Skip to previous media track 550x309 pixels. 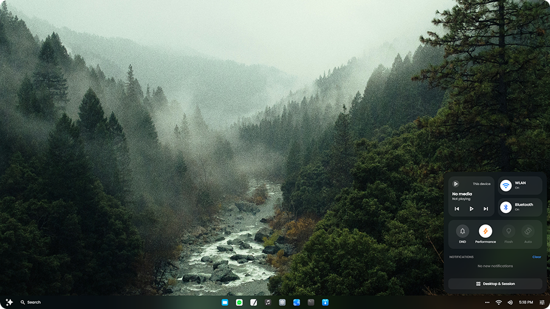pos(456,209)
